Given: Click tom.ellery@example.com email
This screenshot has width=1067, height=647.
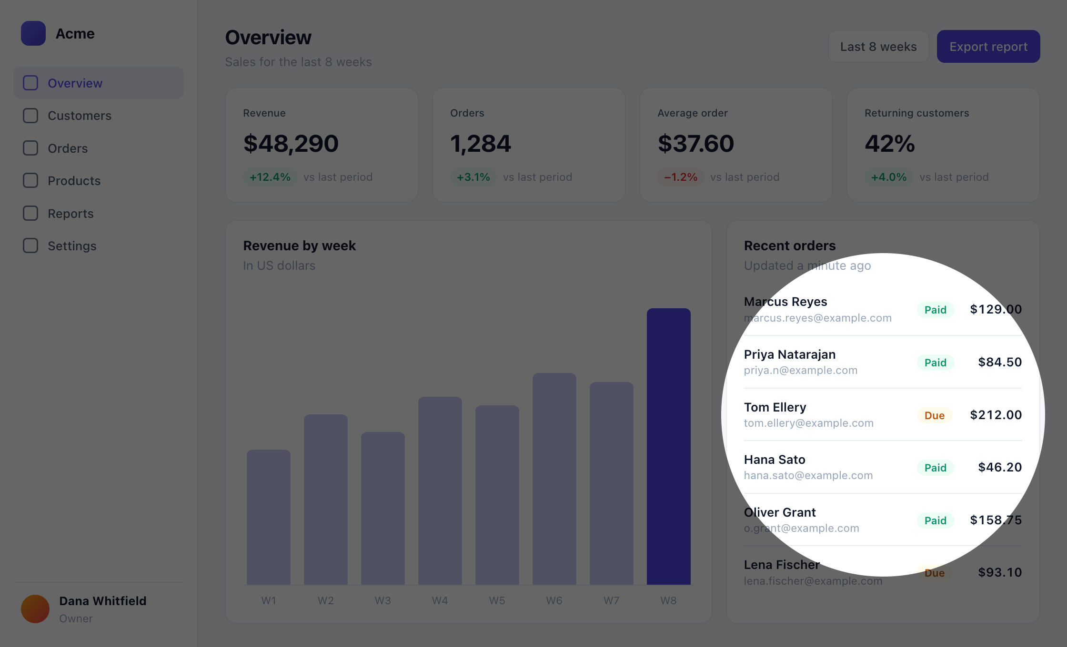Looking at the screenshot, I should click(x=809, y=423).
